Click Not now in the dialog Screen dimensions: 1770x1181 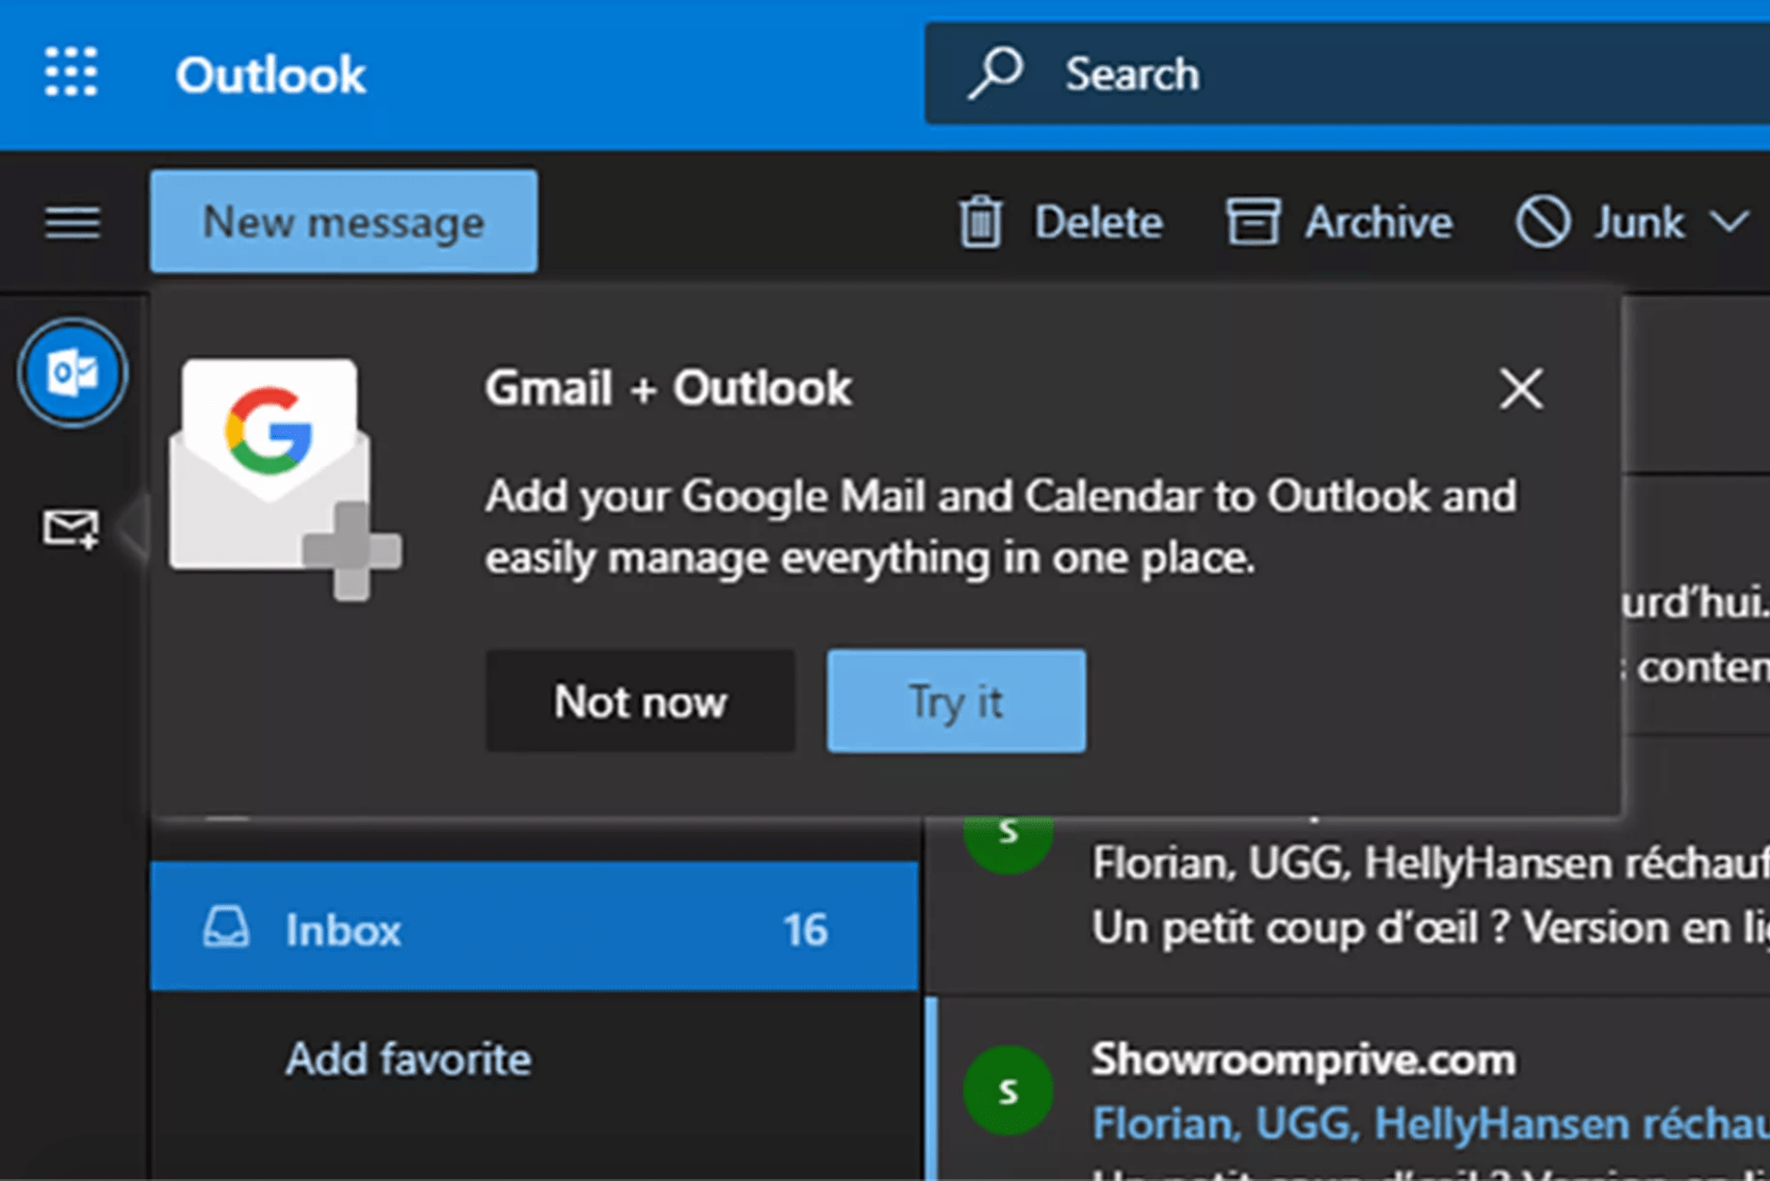coord(640,701)
